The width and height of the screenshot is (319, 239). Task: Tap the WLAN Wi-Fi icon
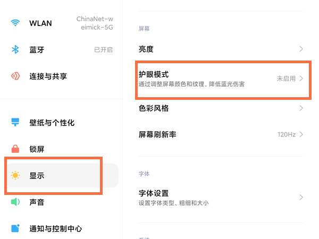tap(15, 23)
